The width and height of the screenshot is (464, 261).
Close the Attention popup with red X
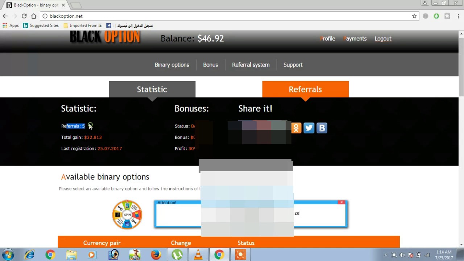pyautogui.click(x=341, y=202)
